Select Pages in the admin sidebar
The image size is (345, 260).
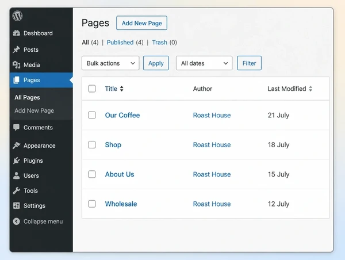click(x=41, y=80)
